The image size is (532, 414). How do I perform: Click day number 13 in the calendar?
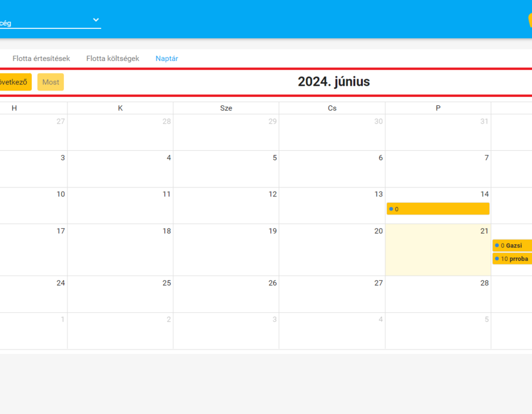point(379,194)
